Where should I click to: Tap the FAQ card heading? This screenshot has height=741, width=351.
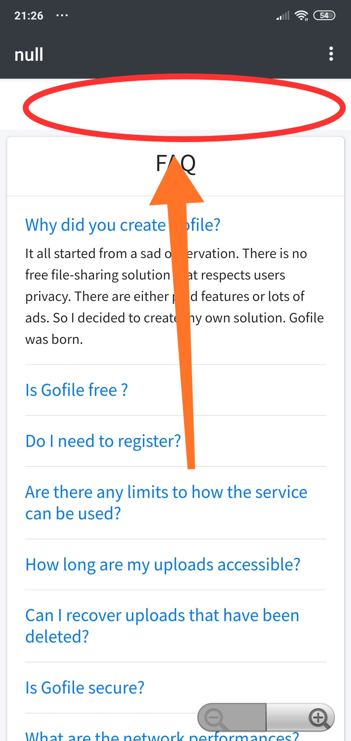tap(175, 163)
